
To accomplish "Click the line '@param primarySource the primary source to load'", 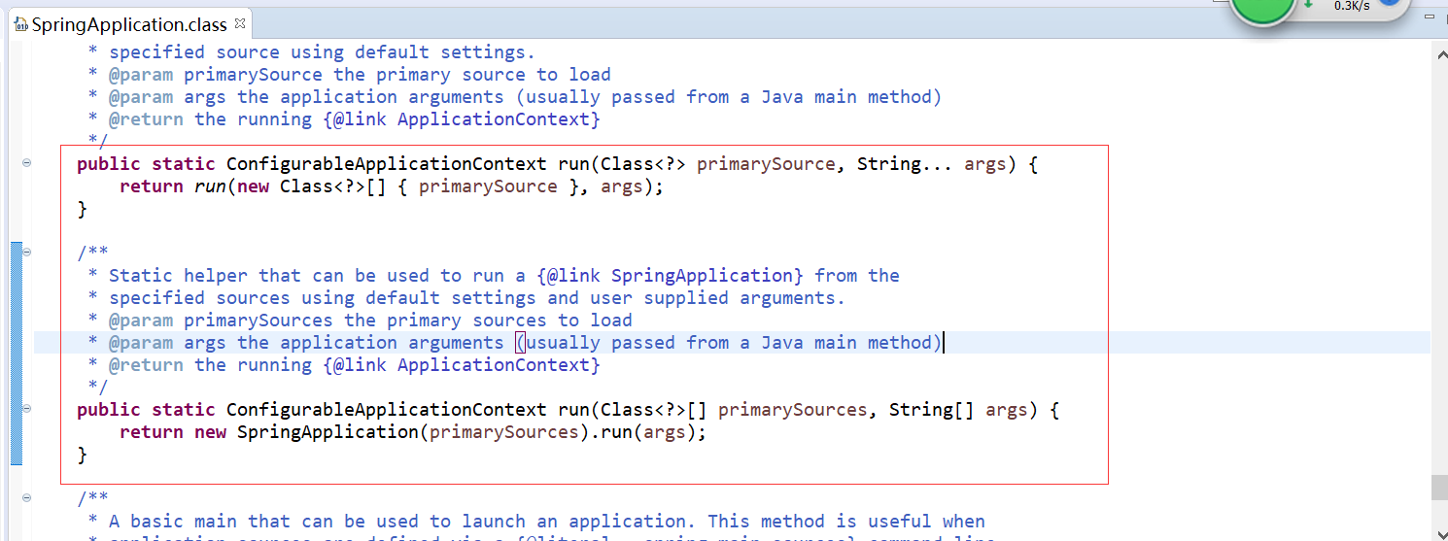I will (x=349, y=75).
